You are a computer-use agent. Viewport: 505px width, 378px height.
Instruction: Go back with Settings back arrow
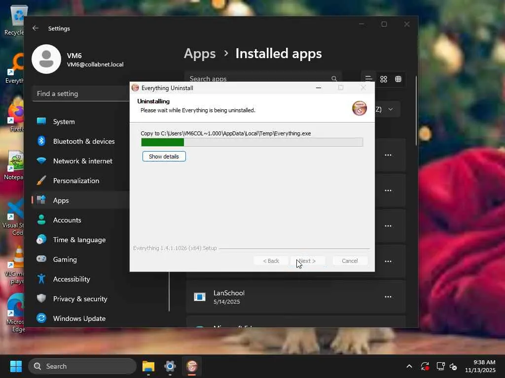36,28
